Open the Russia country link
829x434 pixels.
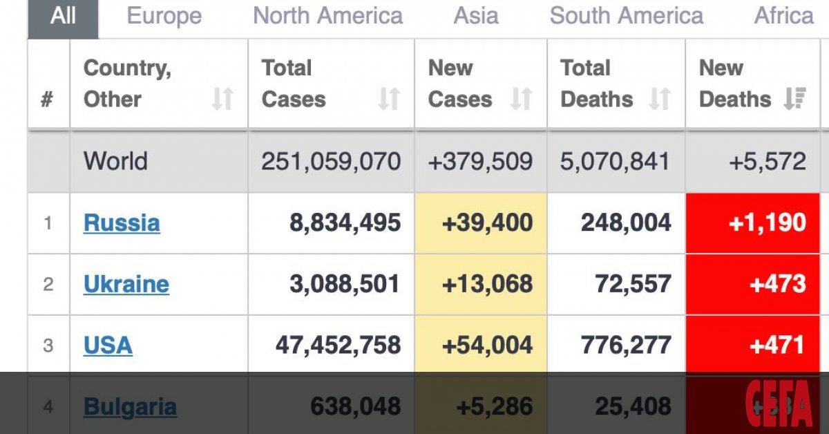tap(122, 223)
